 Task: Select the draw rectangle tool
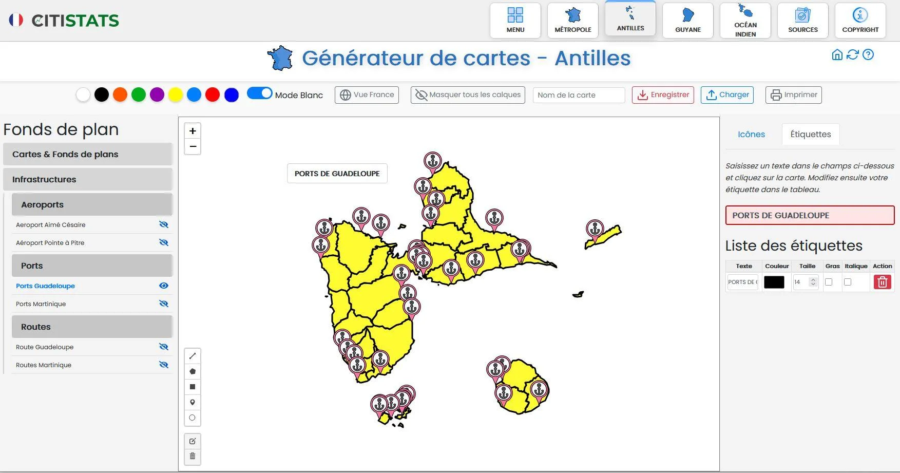point(193,387)
